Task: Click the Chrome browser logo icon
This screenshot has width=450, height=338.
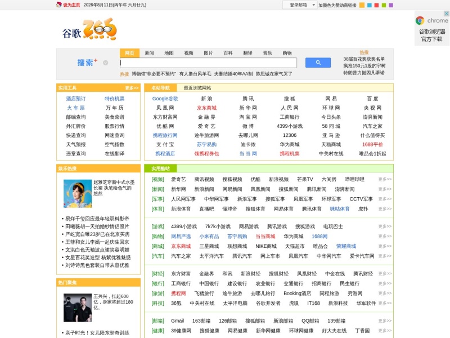Action: [420, 20]
